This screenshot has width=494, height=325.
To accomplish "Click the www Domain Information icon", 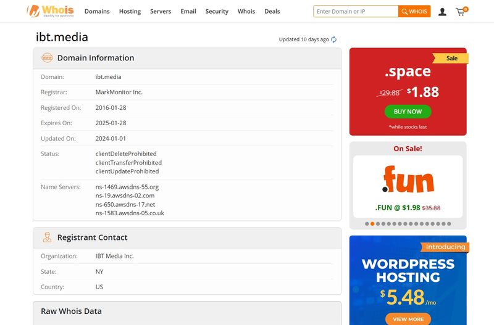I will pyautogui.click(x=48, y=58).
